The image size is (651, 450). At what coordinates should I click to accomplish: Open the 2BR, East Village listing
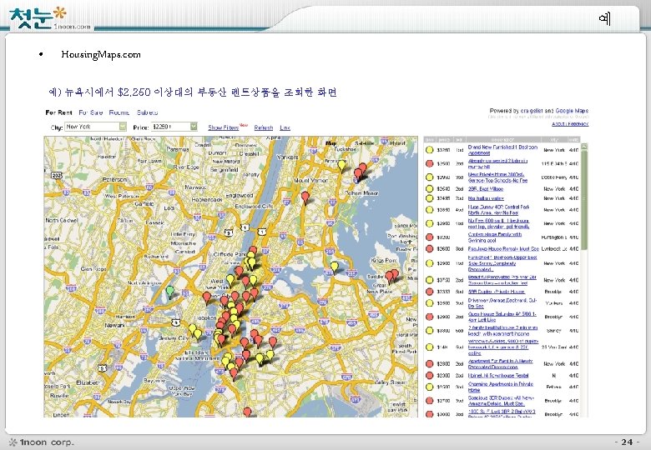[x=486, y=188]
